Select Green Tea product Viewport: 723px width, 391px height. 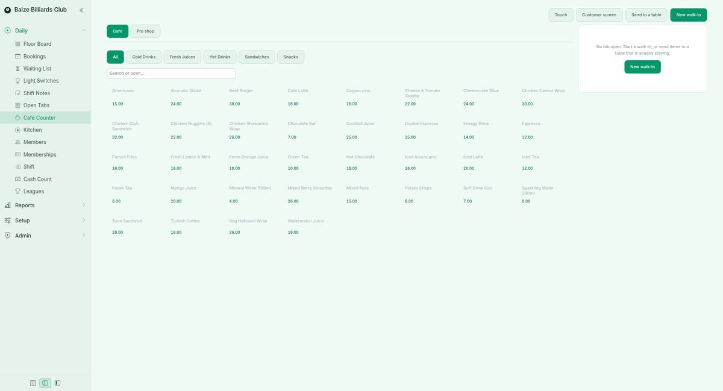coord(311,163)
